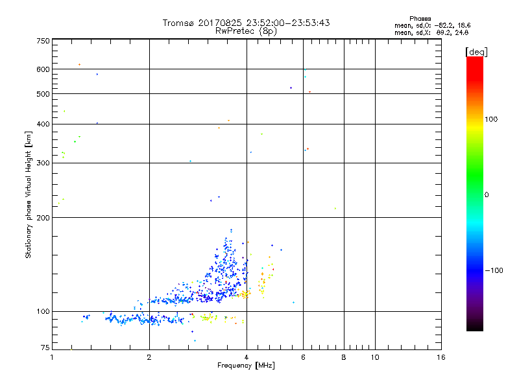Click the 'RwPretec (8p)' subtitle
Viewport: 519px width, 389px height.
[246, 31]
